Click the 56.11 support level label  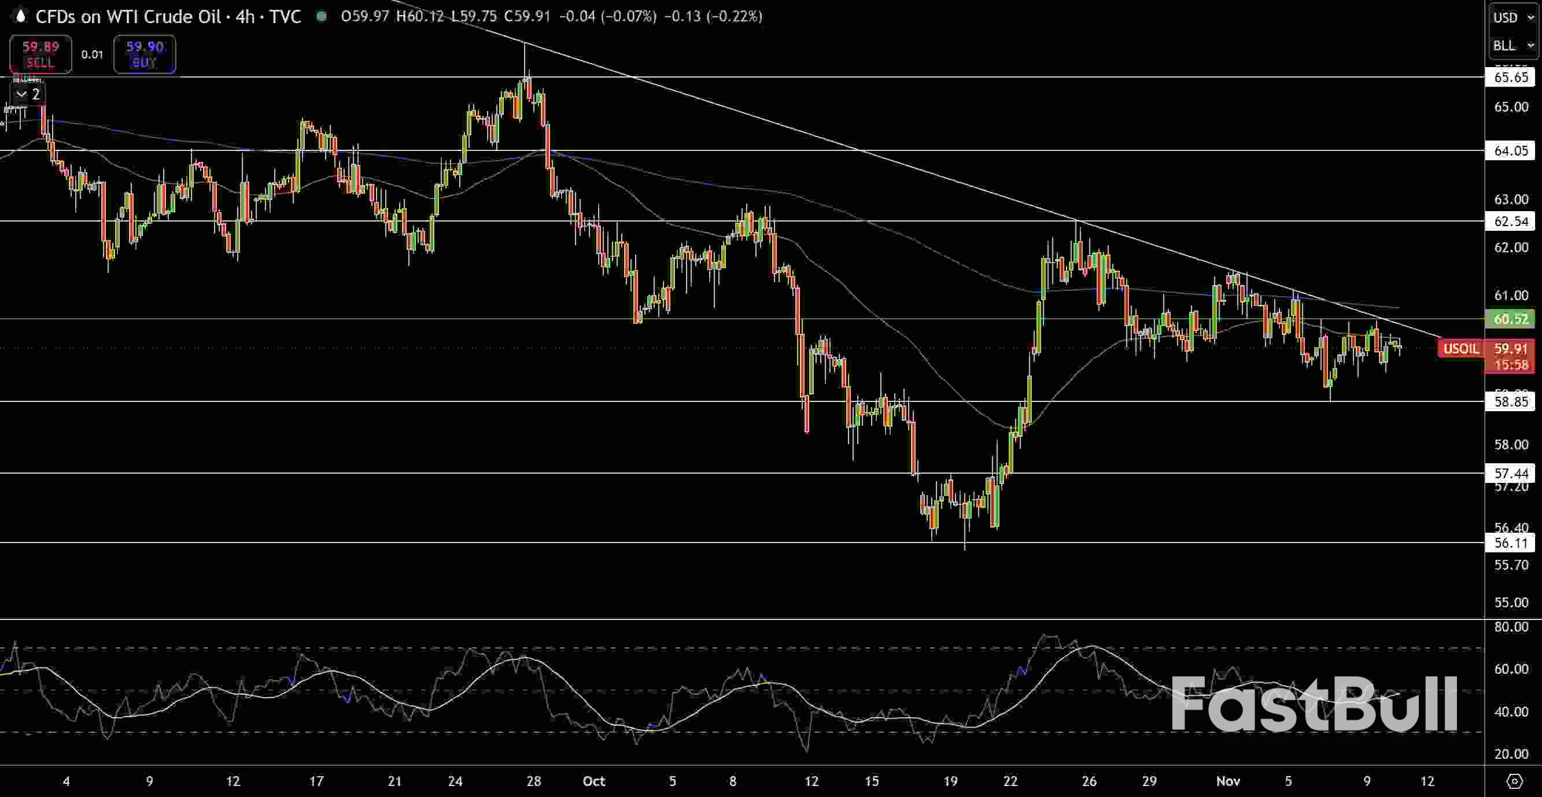[x=1510, y=543]
